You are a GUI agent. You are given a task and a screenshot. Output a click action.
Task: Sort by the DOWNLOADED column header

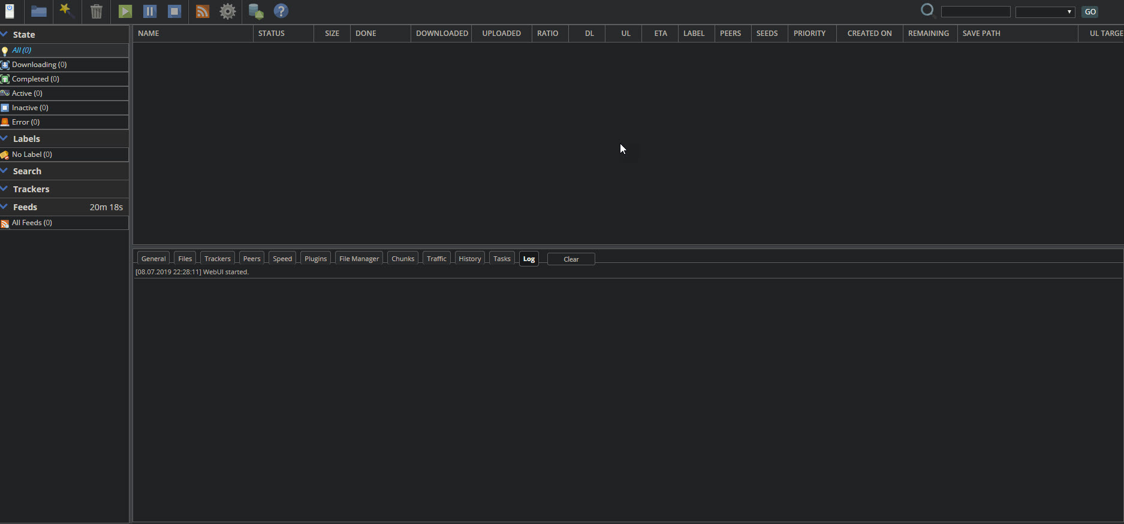[442, 34]
